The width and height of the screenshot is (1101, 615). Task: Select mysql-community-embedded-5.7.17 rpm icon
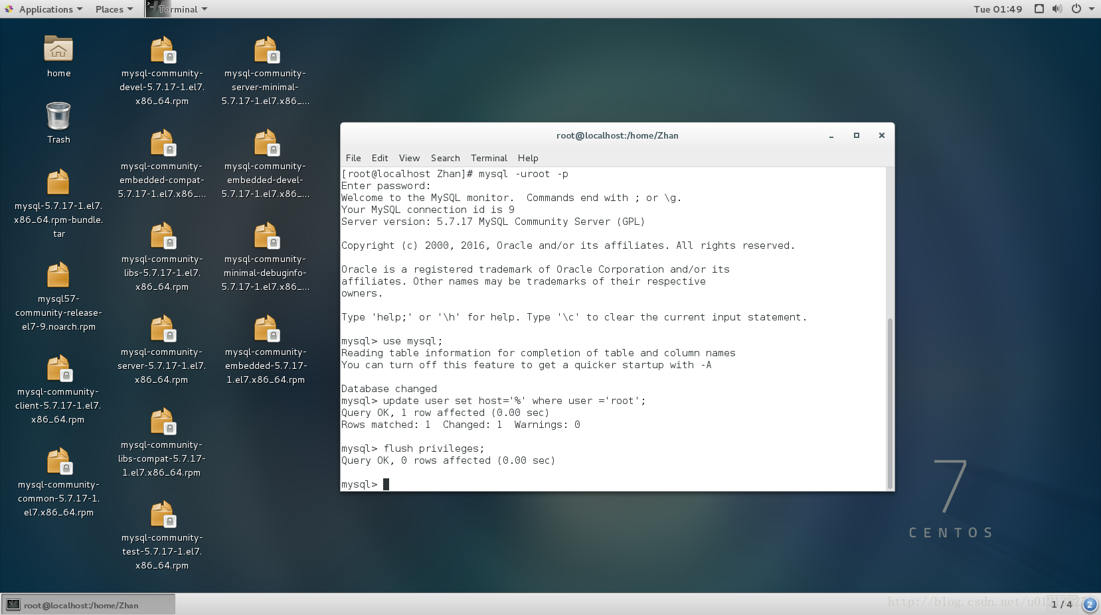(x=266, y=328)
